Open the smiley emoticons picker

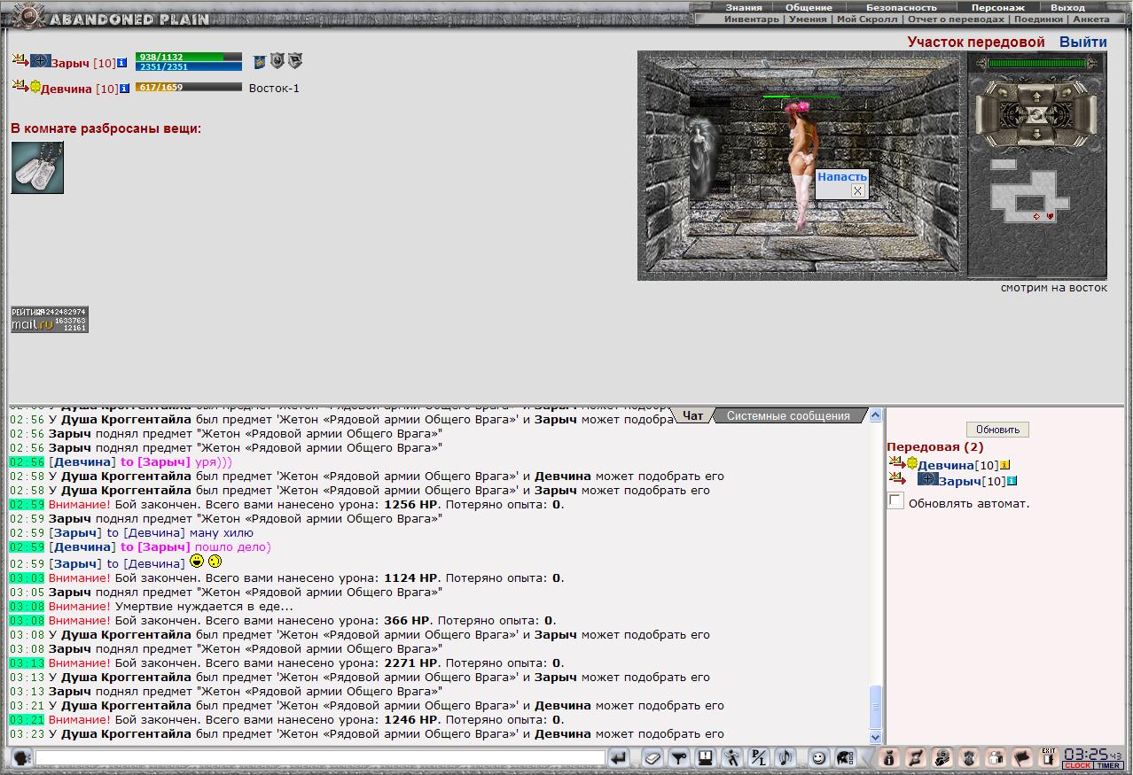pos(818,758)
